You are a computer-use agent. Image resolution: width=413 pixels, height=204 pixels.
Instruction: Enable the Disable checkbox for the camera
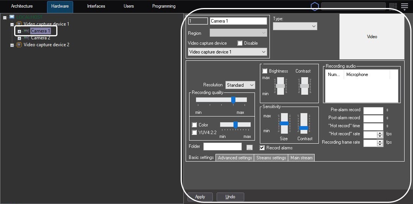pyautogui.click(x=240, y=43)
